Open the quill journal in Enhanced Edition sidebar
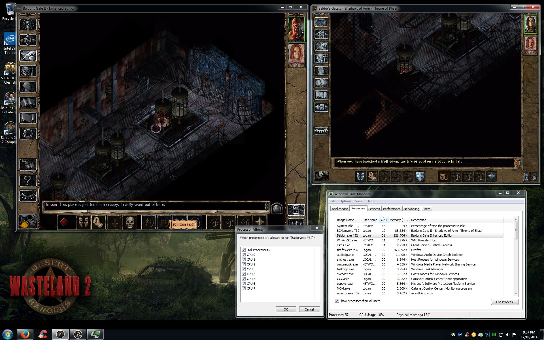 pyautogui.click(x=28, y=55)
